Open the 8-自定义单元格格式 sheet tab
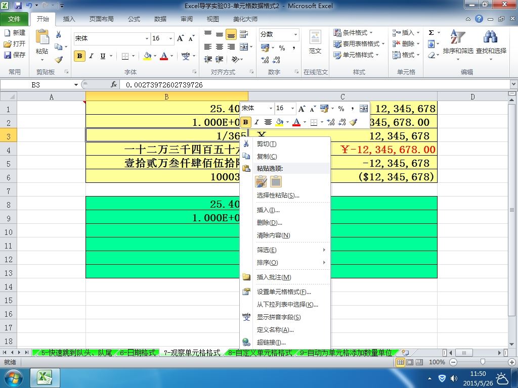518x388 pixels. (261, 353)
